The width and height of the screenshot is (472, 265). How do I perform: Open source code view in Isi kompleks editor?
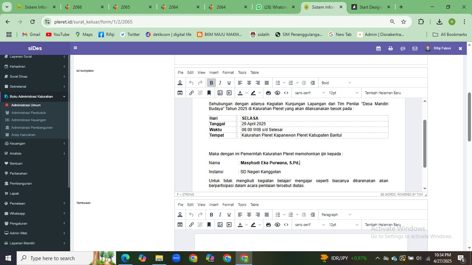click(286, 93)
